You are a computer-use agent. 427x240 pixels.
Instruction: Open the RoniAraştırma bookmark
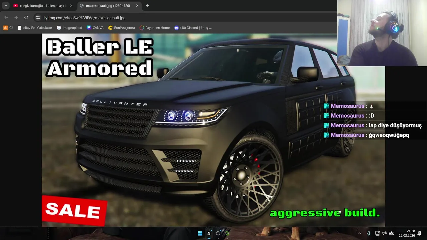(x=121, y=28)
